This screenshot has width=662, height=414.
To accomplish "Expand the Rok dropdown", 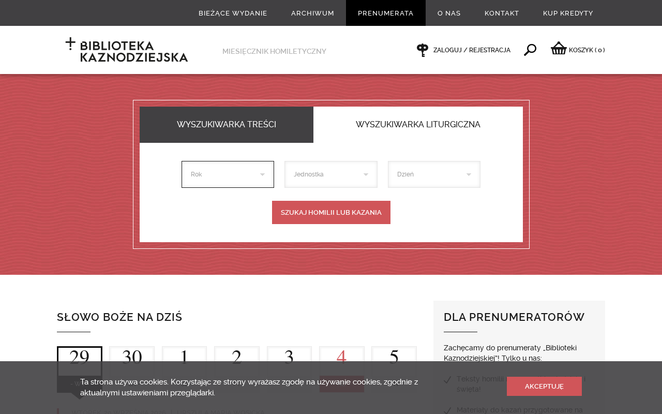I will tap(228, 174).
